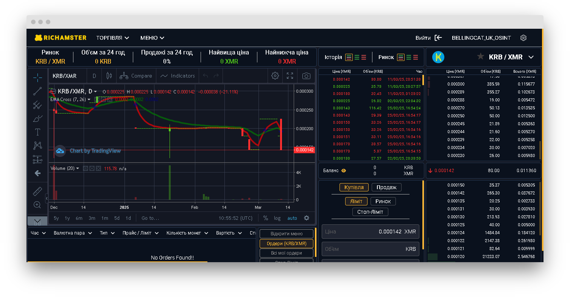The height and width of the screenshot is (300, 570).
Task: Open the Go to... date picker
Action: (150, 218)
